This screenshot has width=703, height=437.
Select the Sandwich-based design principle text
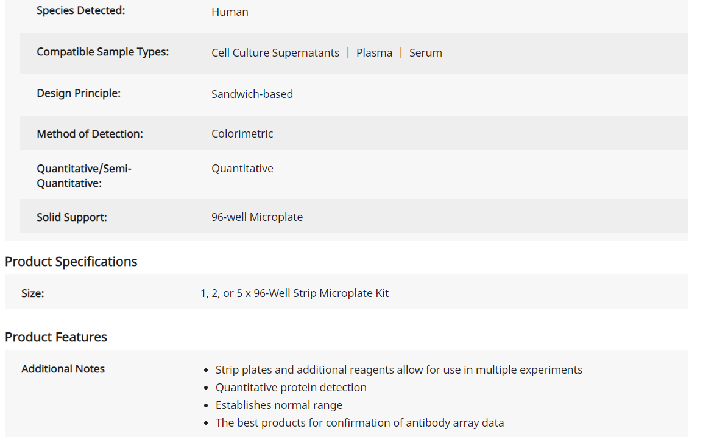252,94
